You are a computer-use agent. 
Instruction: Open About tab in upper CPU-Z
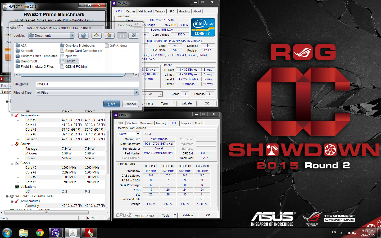[x=197, y=11]
